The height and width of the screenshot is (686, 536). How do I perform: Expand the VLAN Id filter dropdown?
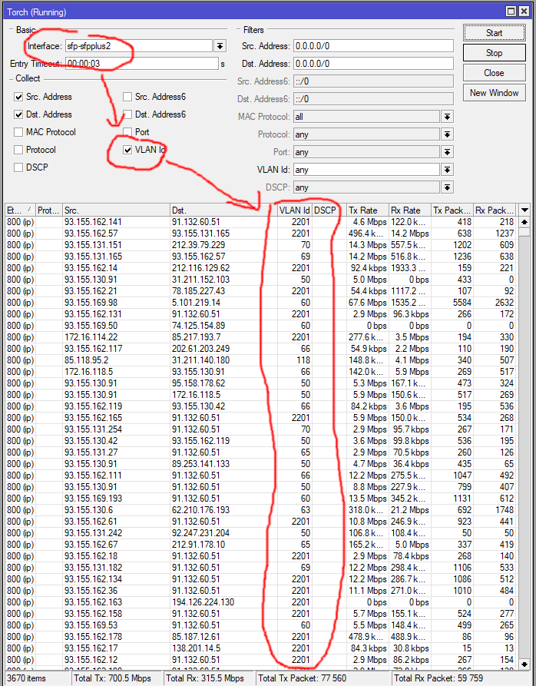pos(447,170)
